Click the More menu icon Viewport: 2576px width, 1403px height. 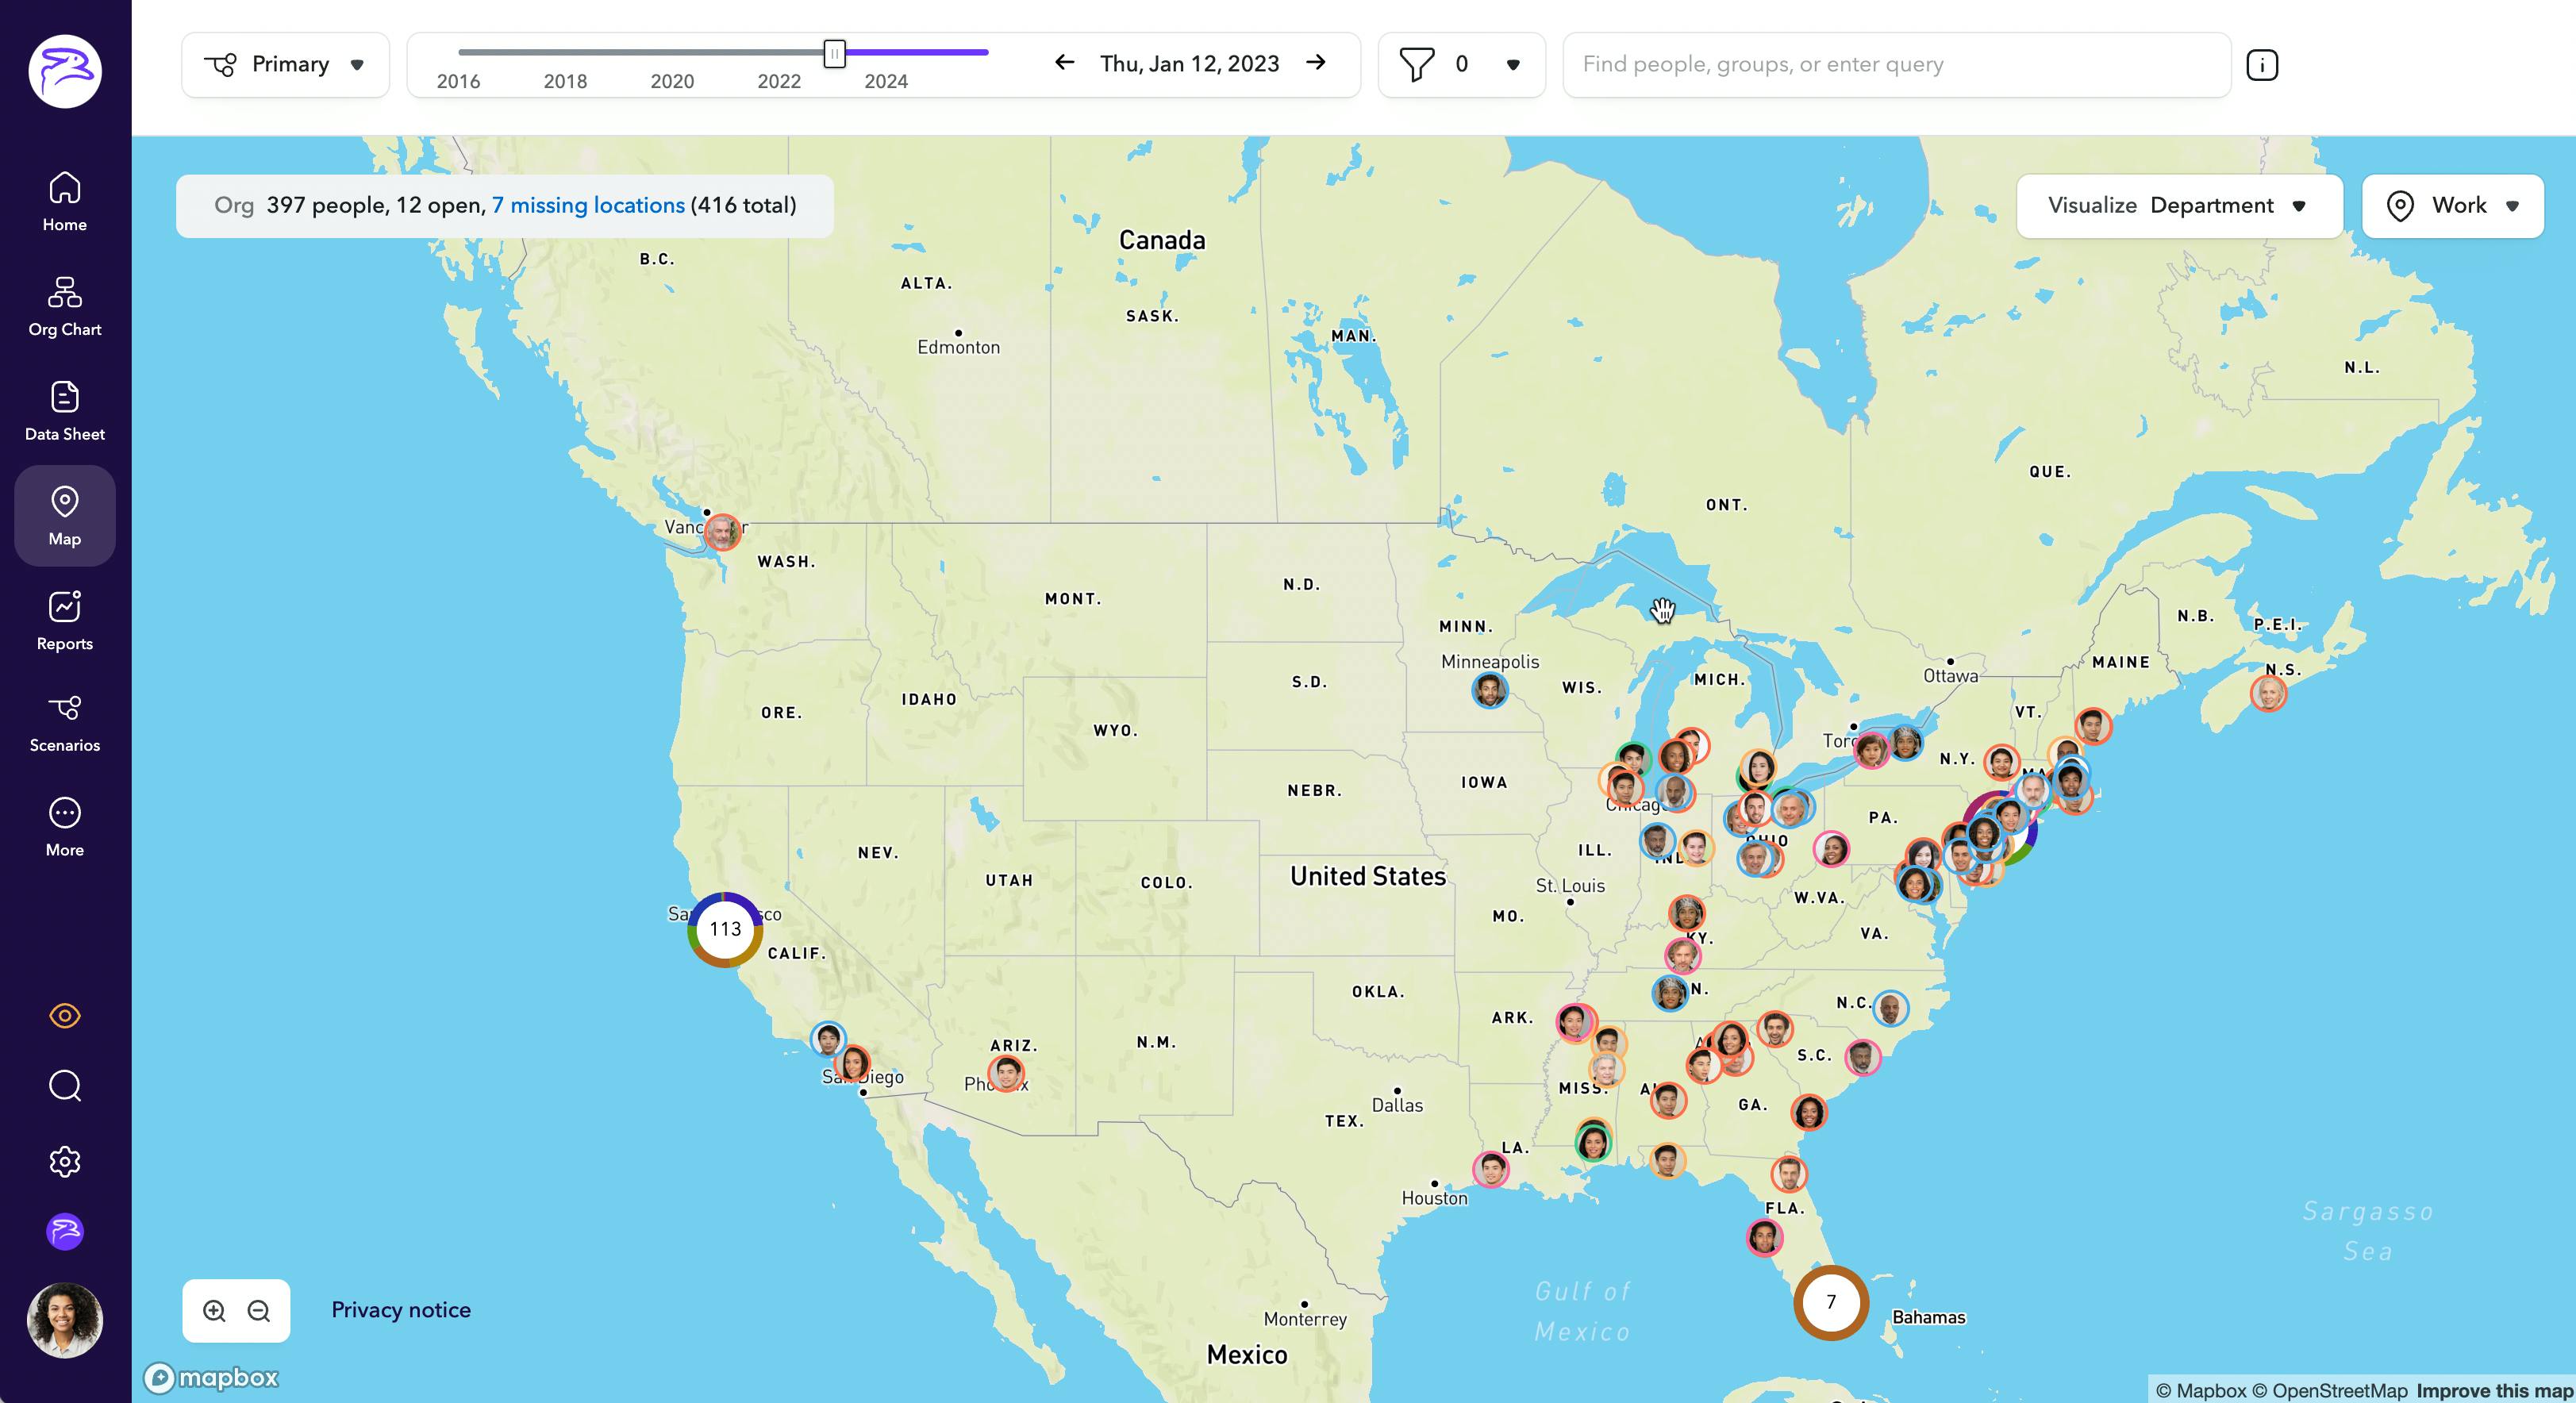coord(64,827)
